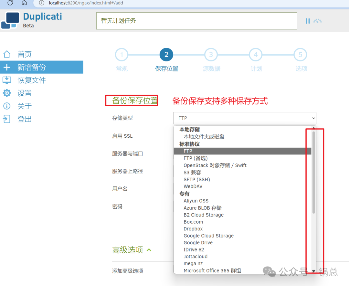Click the 添加高级选项 label
The height and width of the screenshot is (286, 349).
click(127, 271)
